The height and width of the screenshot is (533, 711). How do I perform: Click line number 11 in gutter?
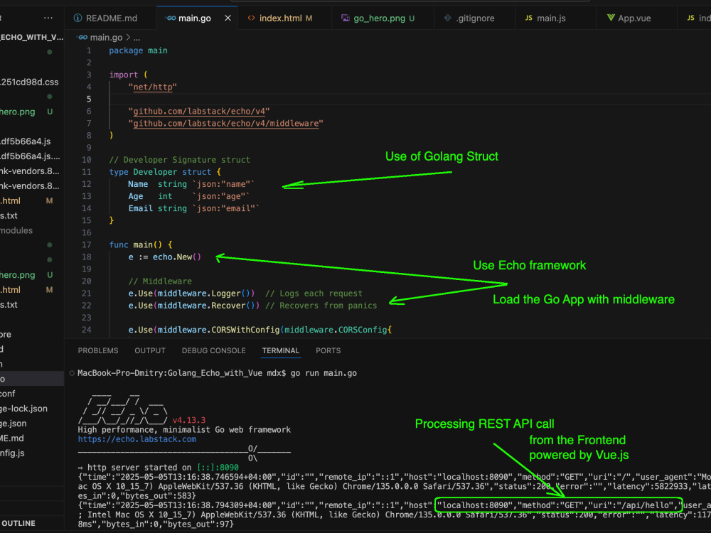click(86, 172)
